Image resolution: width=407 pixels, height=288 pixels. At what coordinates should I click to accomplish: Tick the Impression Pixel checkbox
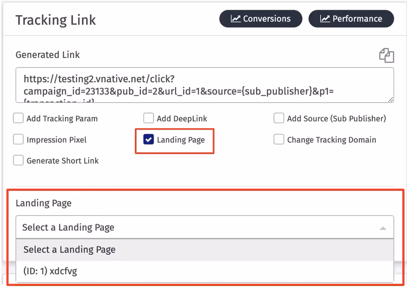click(18, 140)
